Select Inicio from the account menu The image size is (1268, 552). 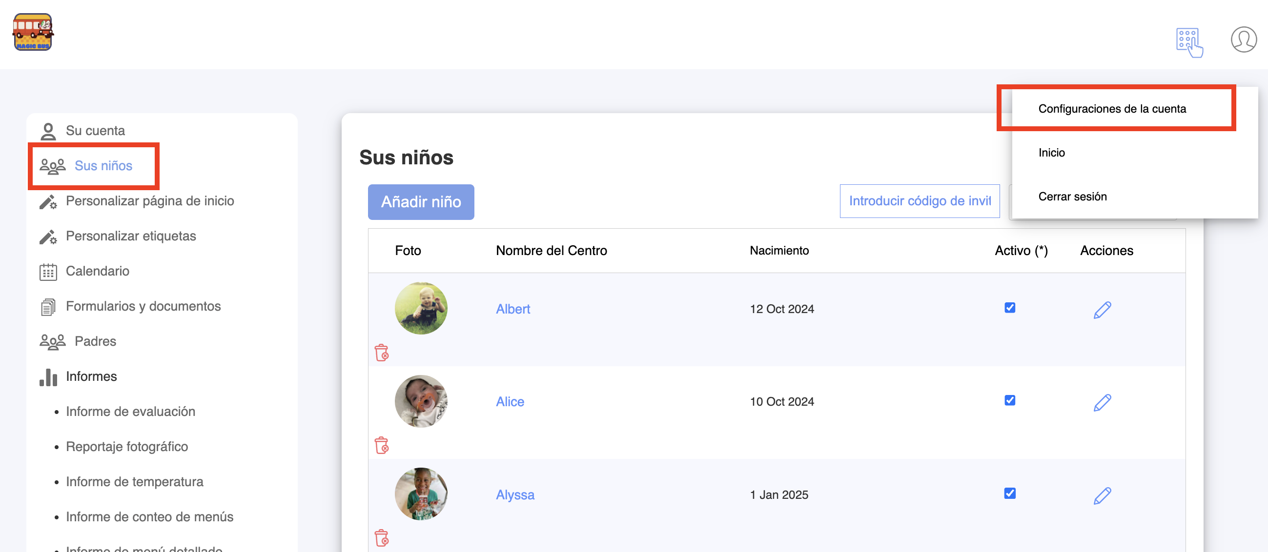pyautogui.click(x=1051, y=153)
